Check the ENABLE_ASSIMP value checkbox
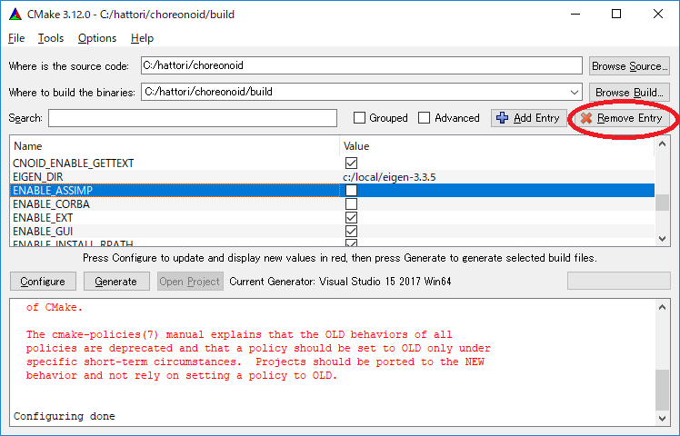Image resolution: width=680 pixels, height=436 pixels. (351, 191)
